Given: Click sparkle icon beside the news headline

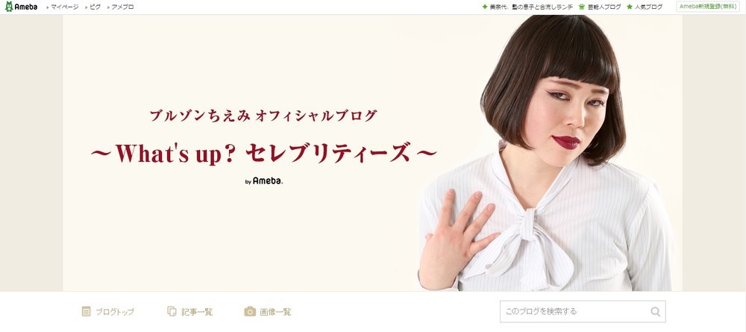Looking at the screenshot, I should (485, 7).
